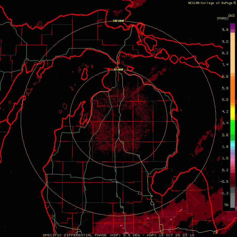Screen dimensions: 237x237
Task: Click the 6.6 legend scale value
Action: point(225,76)
